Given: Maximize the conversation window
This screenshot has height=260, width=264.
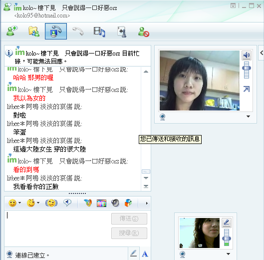Looking at the screenshot, I should (252, 5).
